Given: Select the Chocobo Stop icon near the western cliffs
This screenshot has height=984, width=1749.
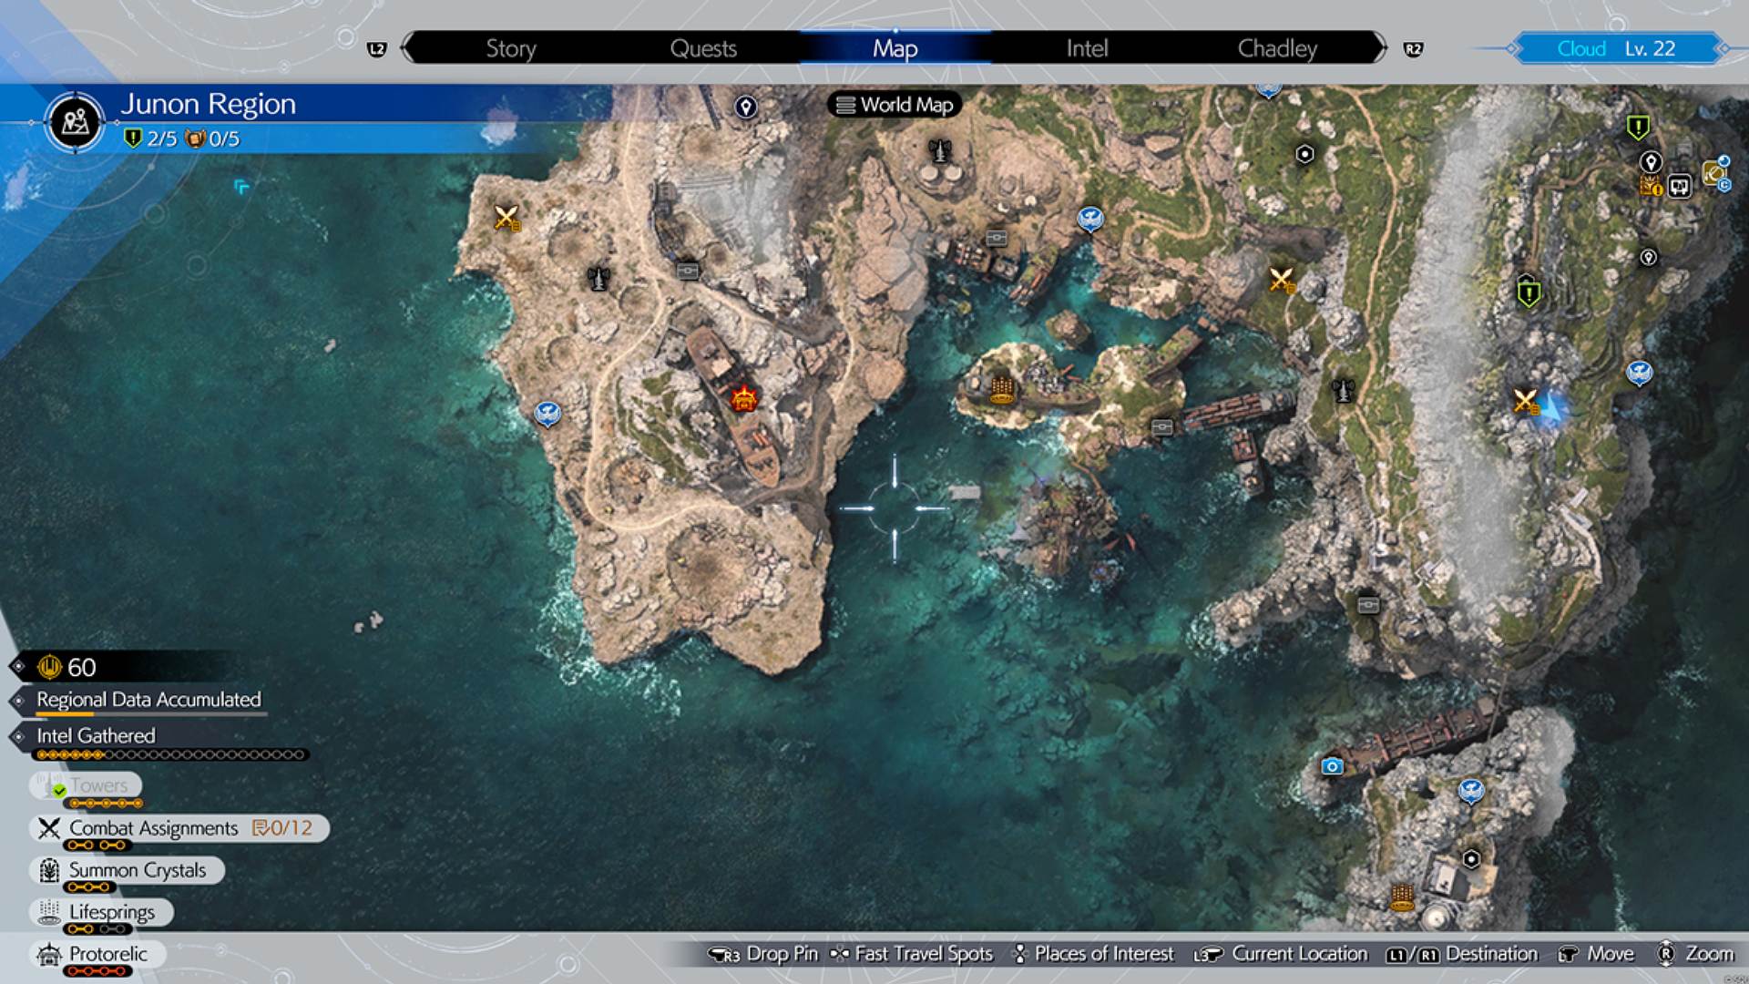Looking at the screenshot, I should coord(549,415).
